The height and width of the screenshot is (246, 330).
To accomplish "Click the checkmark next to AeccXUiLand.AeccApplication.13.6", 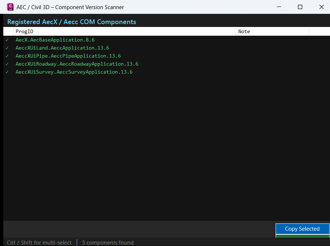I will pyautogui.click(x=7, y=48).
